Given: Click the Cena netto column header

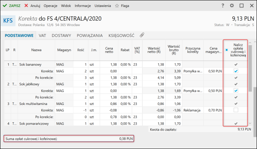Looking at the screenshot, I should (x=109, y=50).
